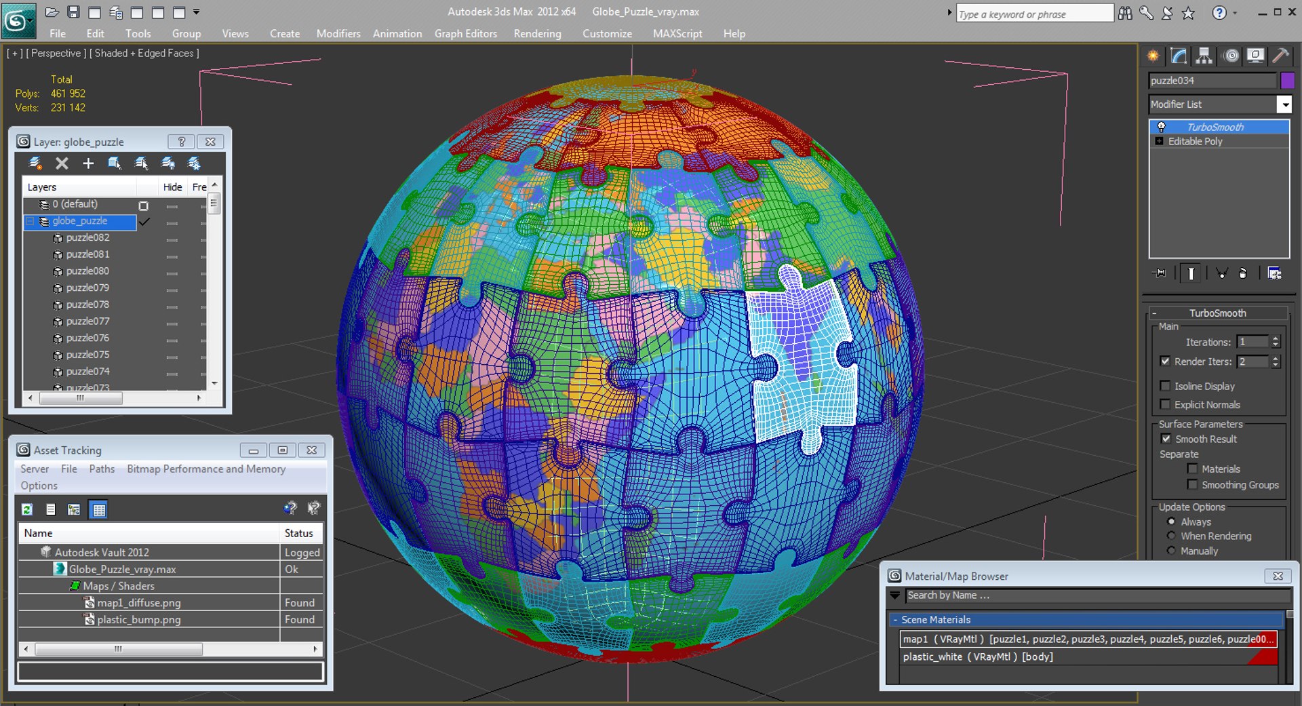The width and height of the screenshot is (1302, 706).
Task: Click Add Selected Objects plus icon
Action: point(88,163)
